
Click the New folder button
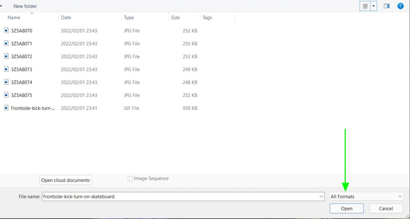click(x=25, y=6)
